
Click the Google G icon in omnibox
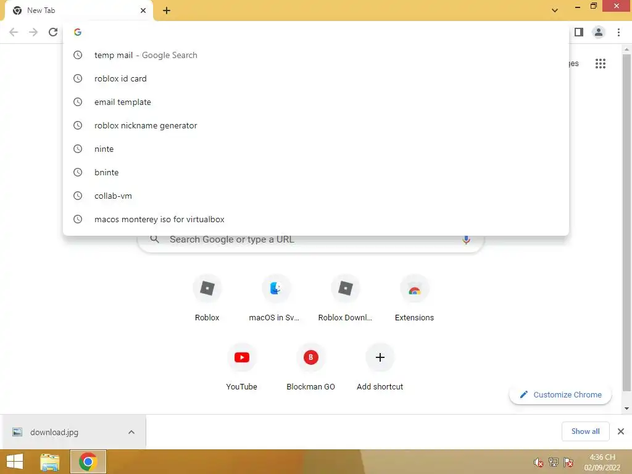click(x=78, y=32)
